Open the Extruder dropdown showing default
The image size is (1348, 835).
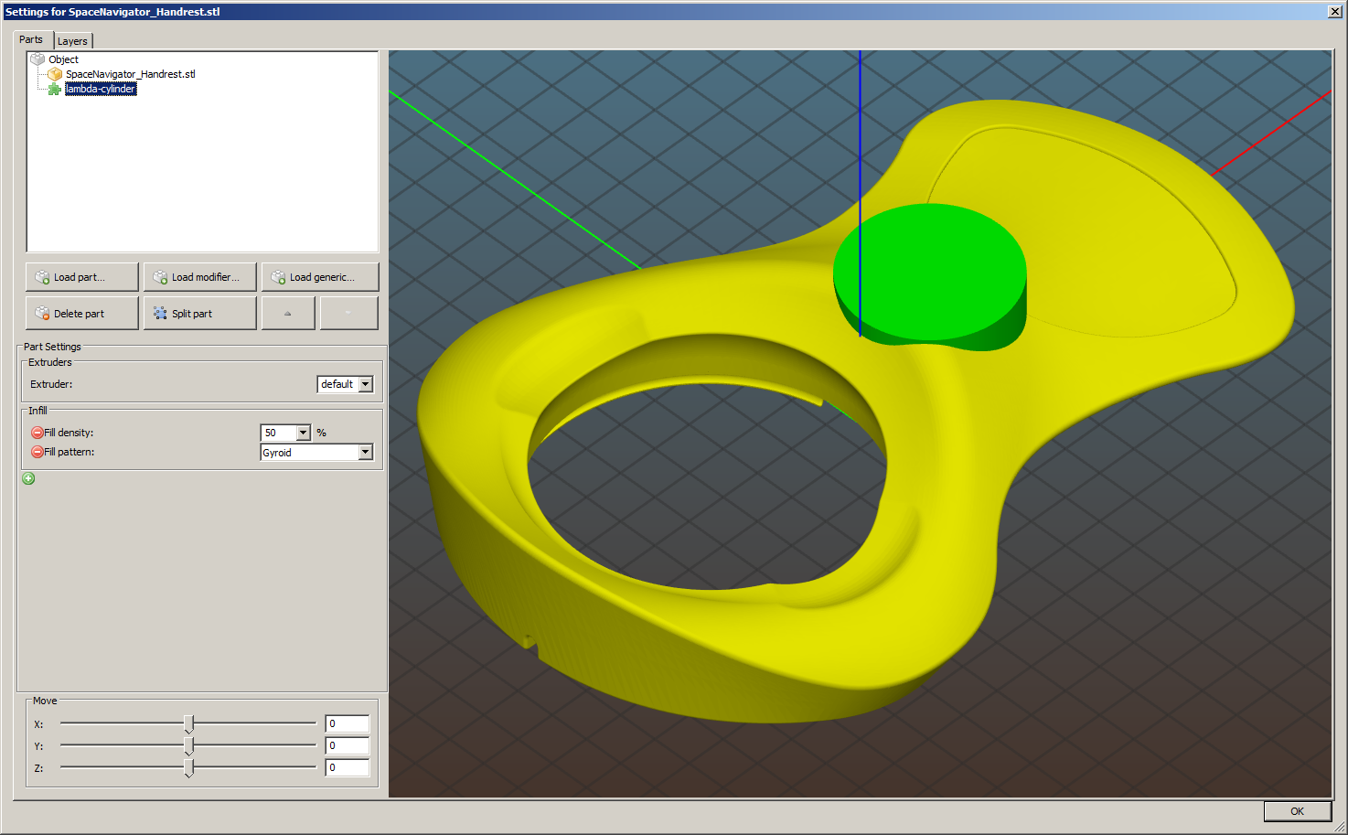366,384
